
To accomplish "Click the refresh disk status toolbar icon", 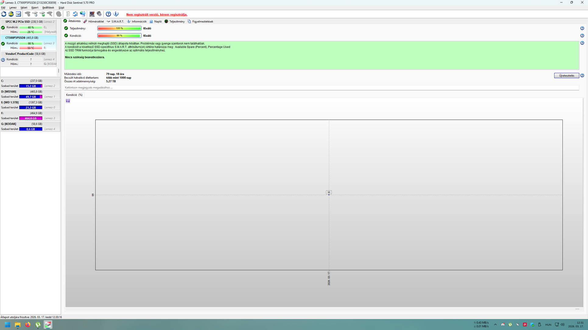I will click(4, 14).
